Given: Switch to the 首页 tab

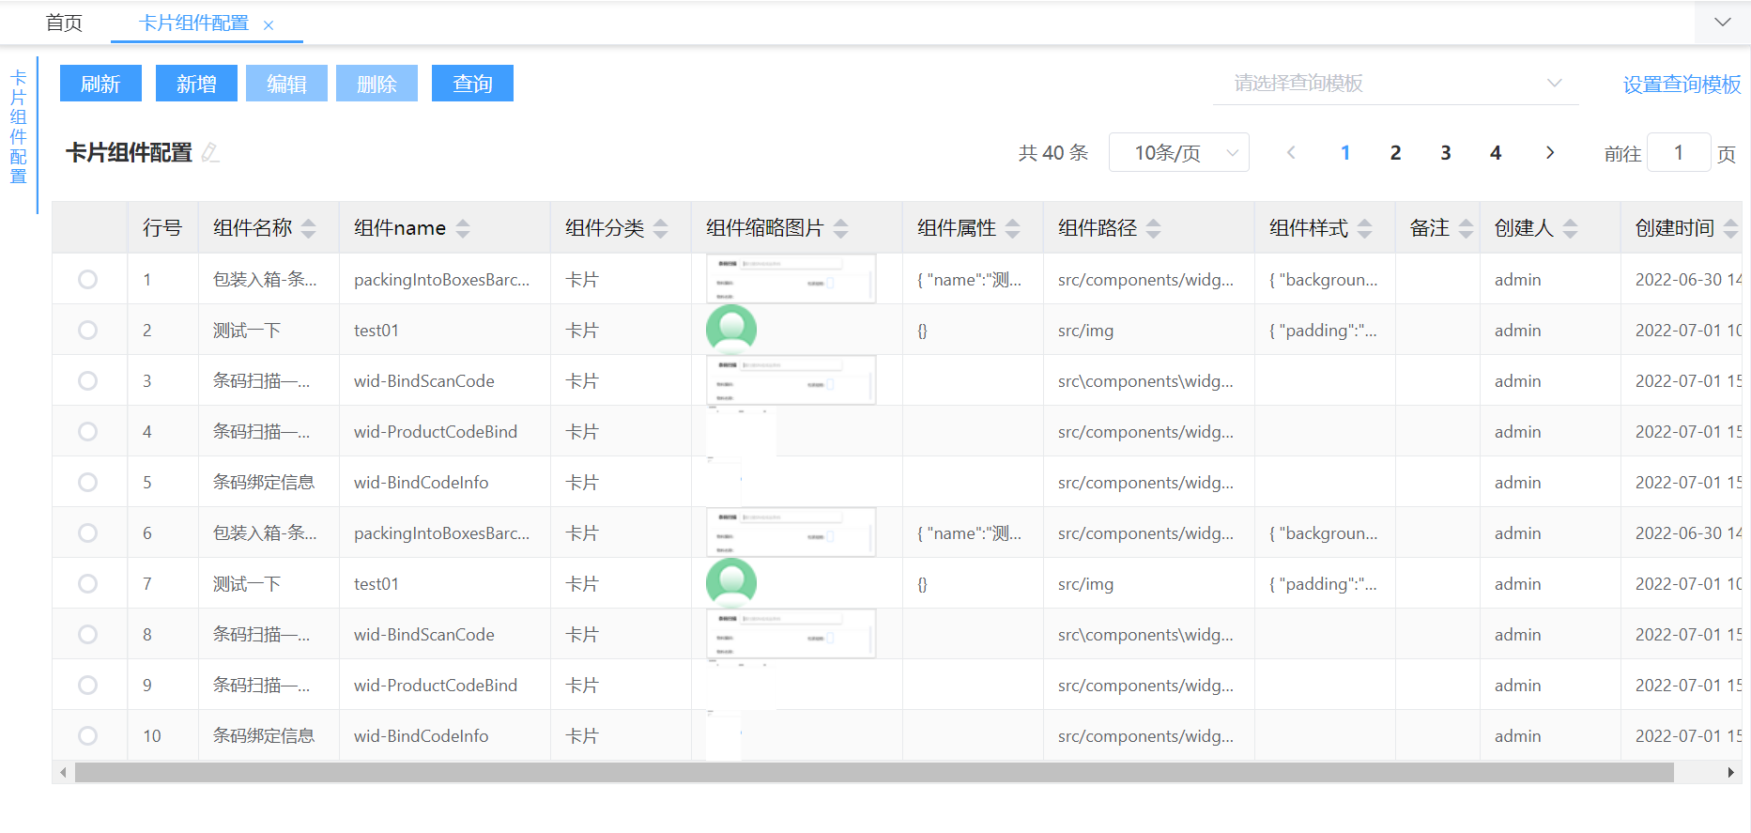Looking at the screenshot, I should click(x=64, y=23).
